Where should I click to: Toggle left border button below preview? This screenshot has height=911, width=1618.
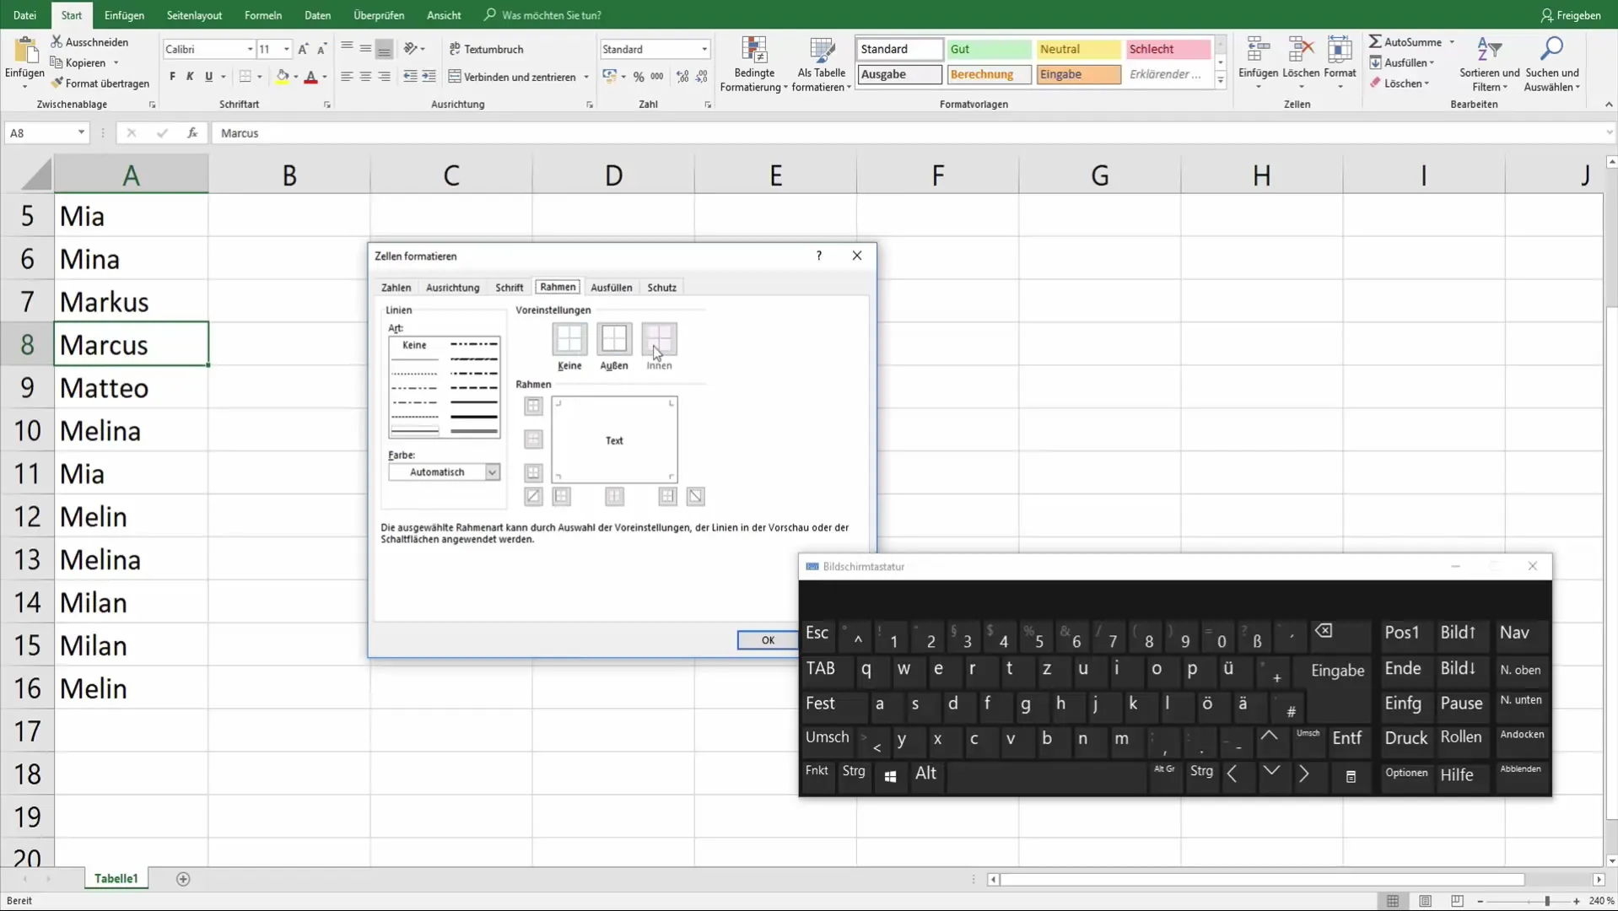pyautogui.click(x=562, y=497)
